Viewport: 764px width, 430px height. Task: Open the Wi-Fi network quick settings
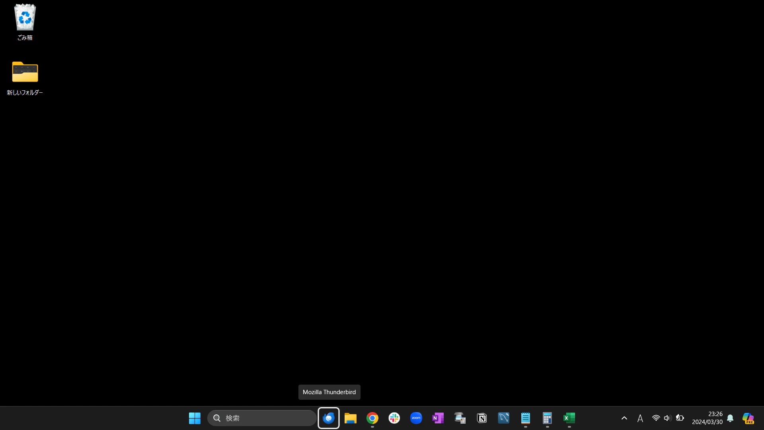[656, 418]
